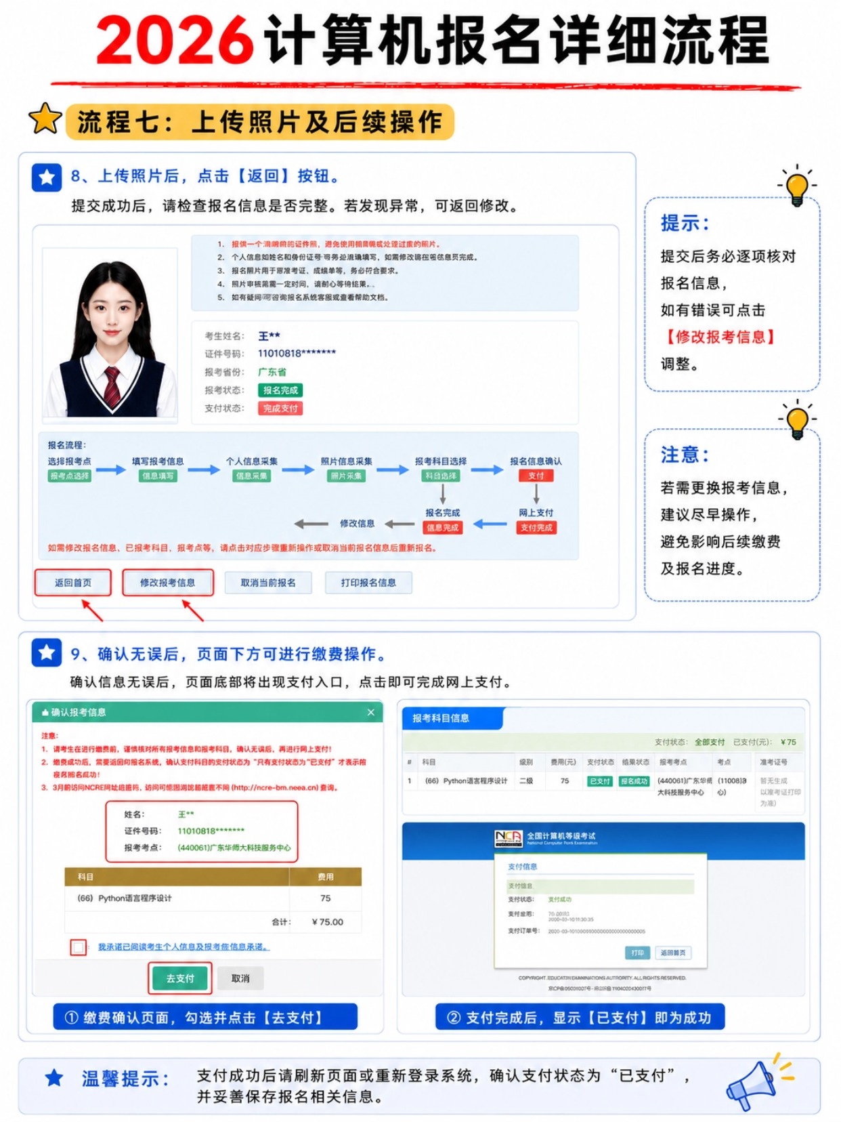This screenshot has width=841, height=1122.
Task: Click the lock icon in 确认报考信息 title
Action: tap(45, 712)
